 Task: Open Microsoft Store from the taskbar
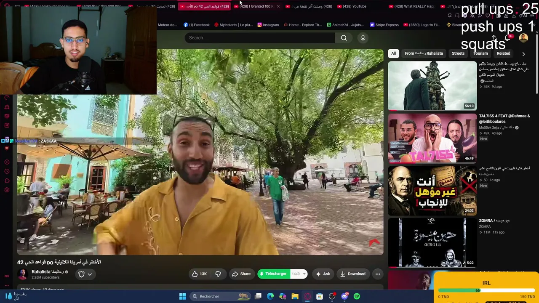pyautogui.click(x=320, y=296)
